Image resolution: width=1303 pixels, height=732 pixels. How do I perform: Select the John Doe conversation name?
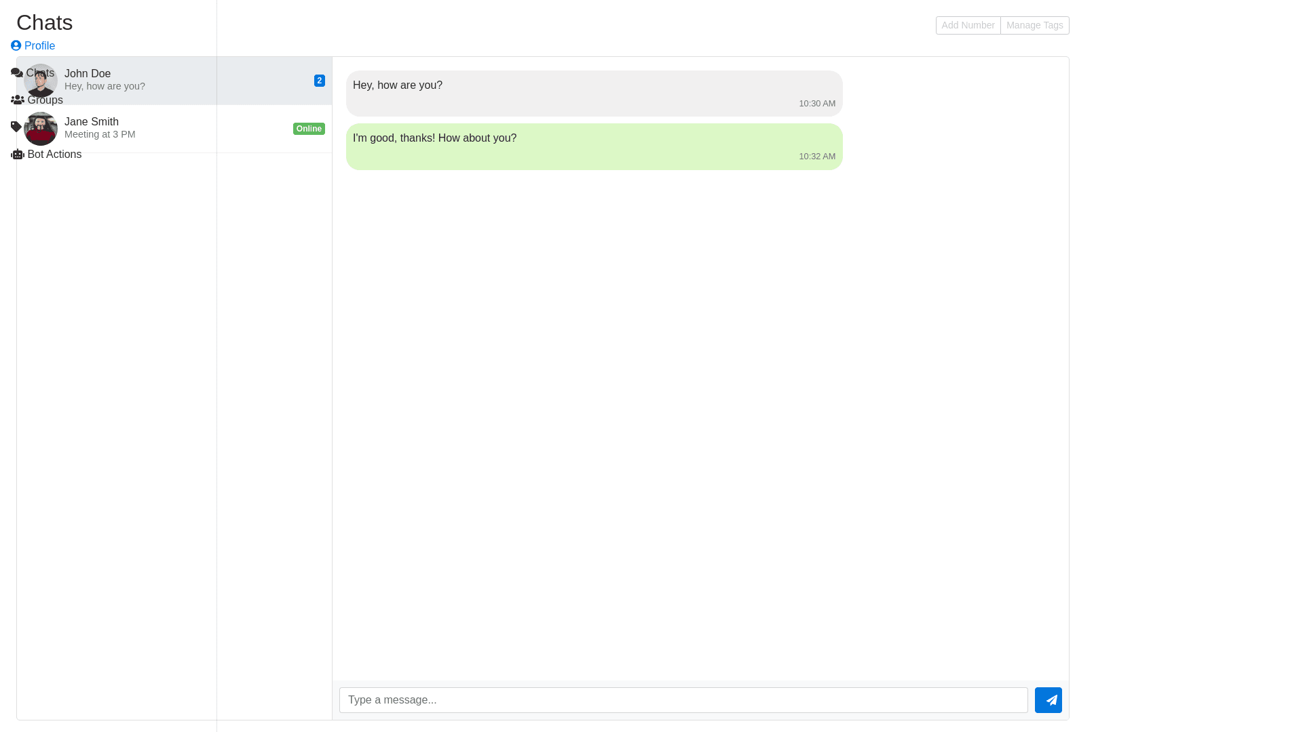point(88,73)
